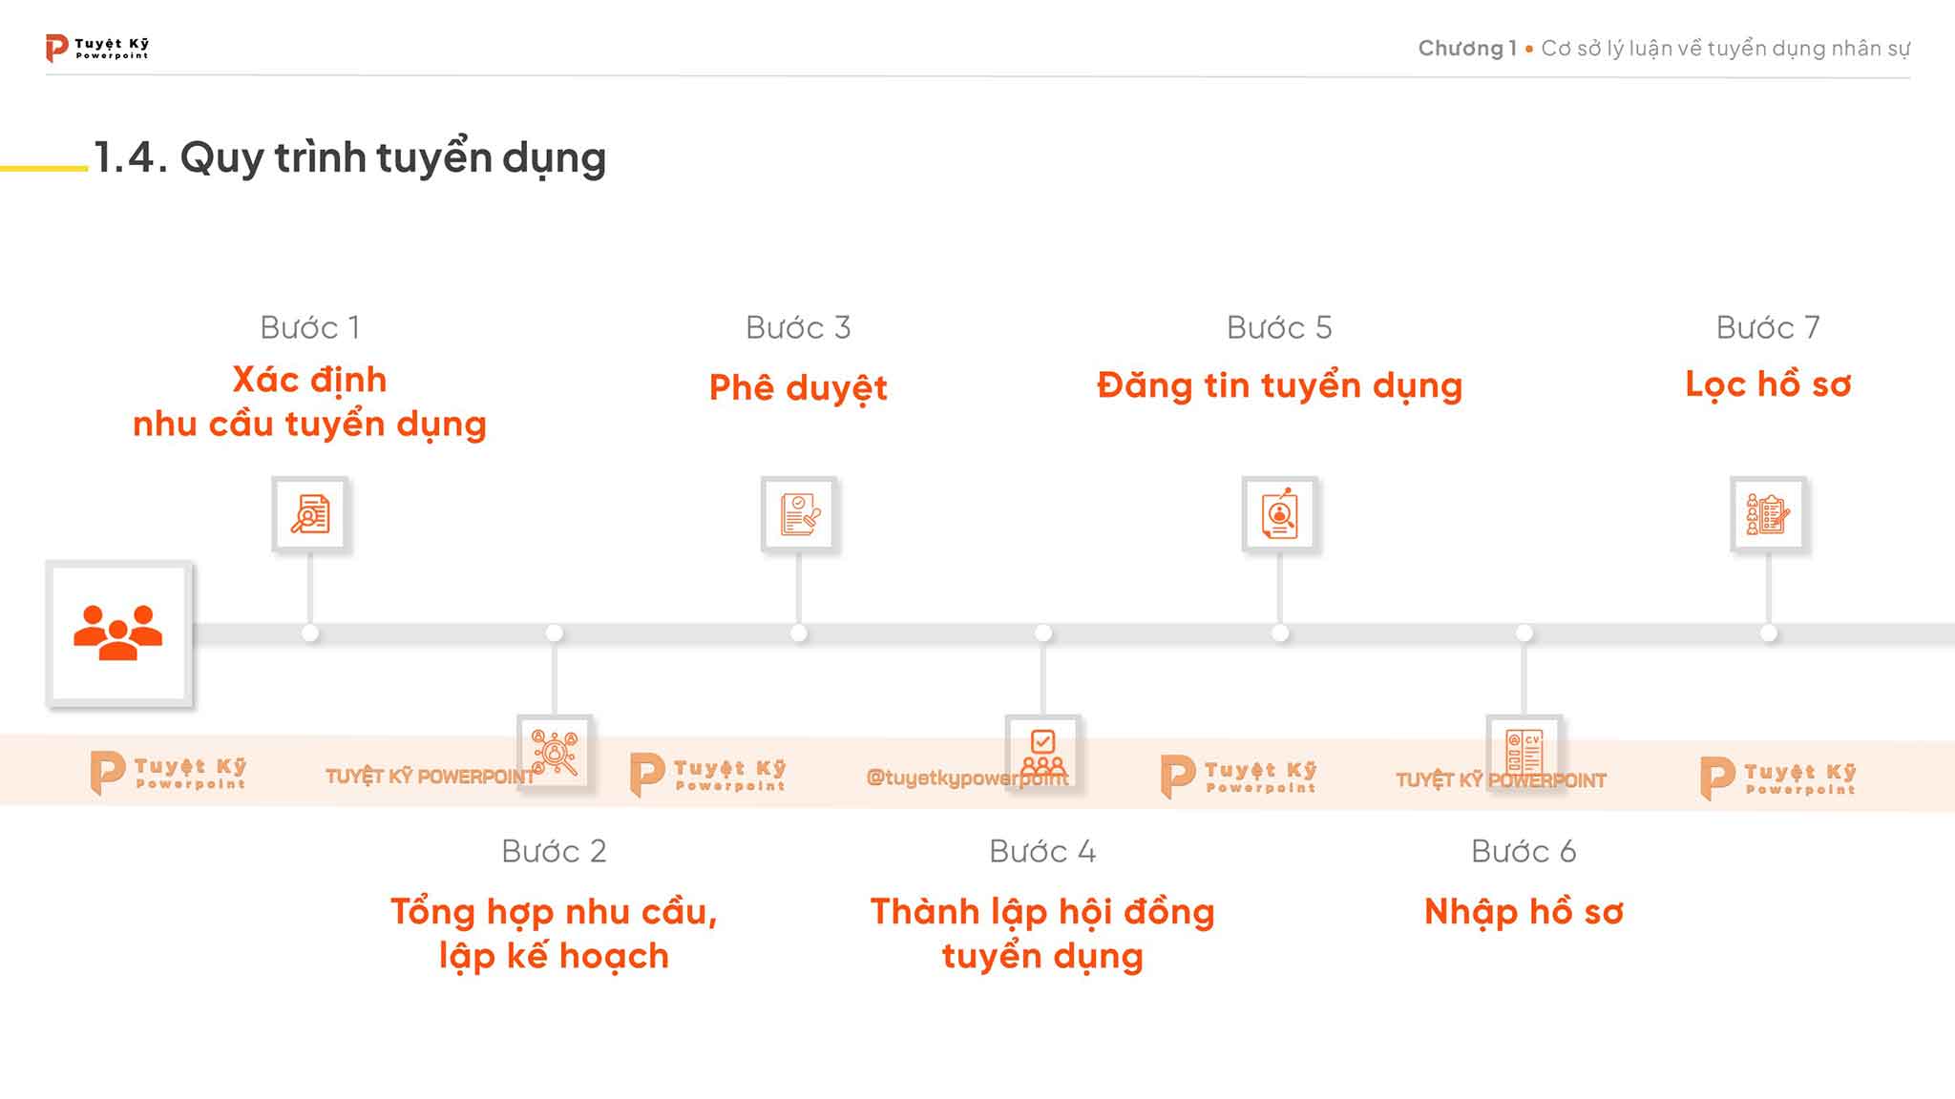1955x1099 pixels.
Task: Select the job posting icon for Bước 5
Action: click(x=1280, y=514)
